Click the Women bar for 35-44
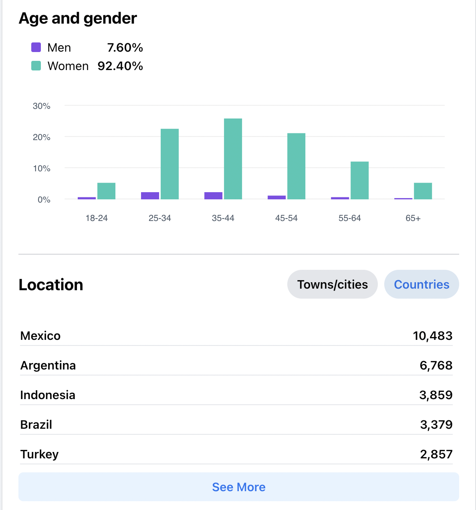The image size is (476, 510). [x=233, y=159]
